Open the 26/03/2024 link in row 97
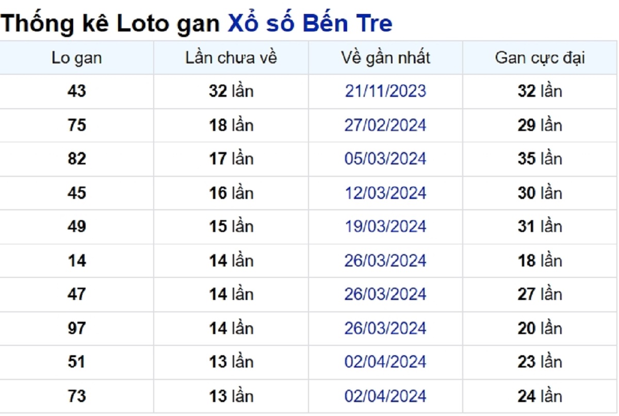The image size is (619, 416). (385, 328)
